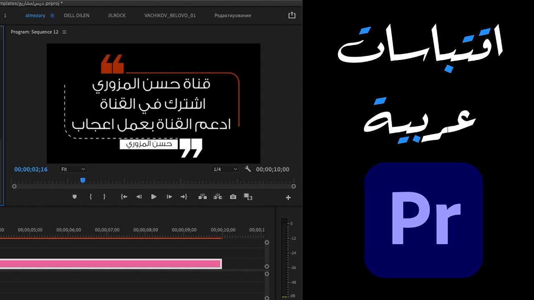Click the Premiere Pro Pr logo
This screenshot has height=300, width=534.
click(x=424, y=220)
